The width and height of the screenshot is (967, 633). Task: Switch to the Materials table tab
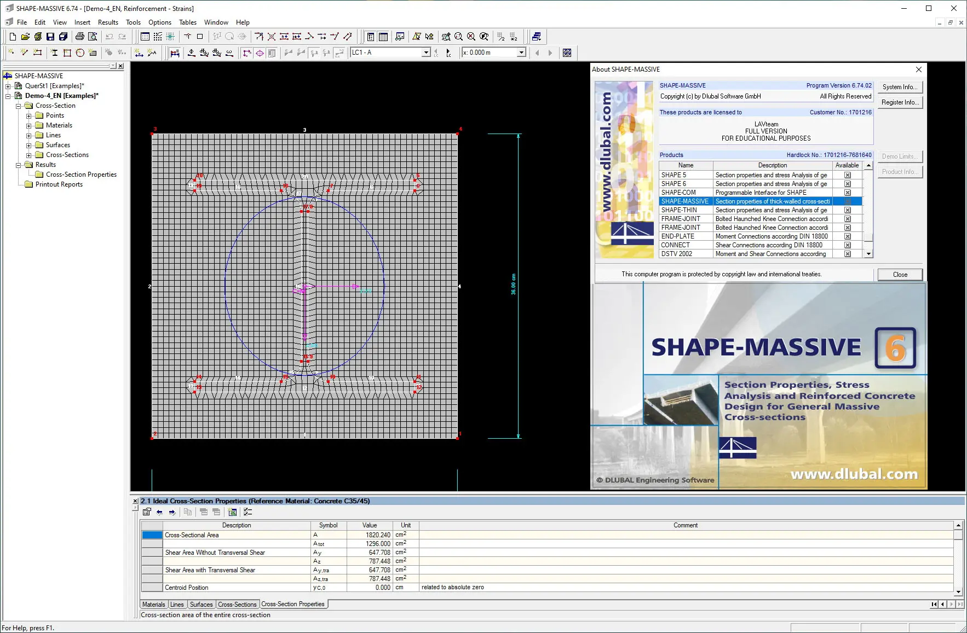click(153, 605)
